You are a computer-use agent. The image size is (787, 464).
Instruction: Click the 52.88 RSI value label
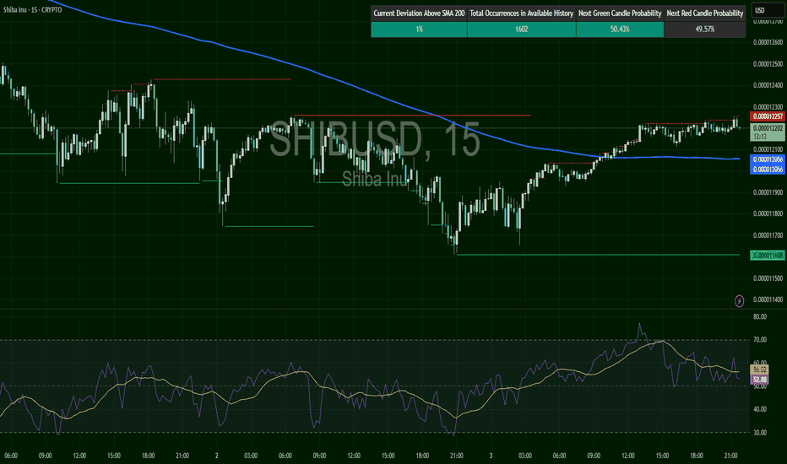[759, 380]
